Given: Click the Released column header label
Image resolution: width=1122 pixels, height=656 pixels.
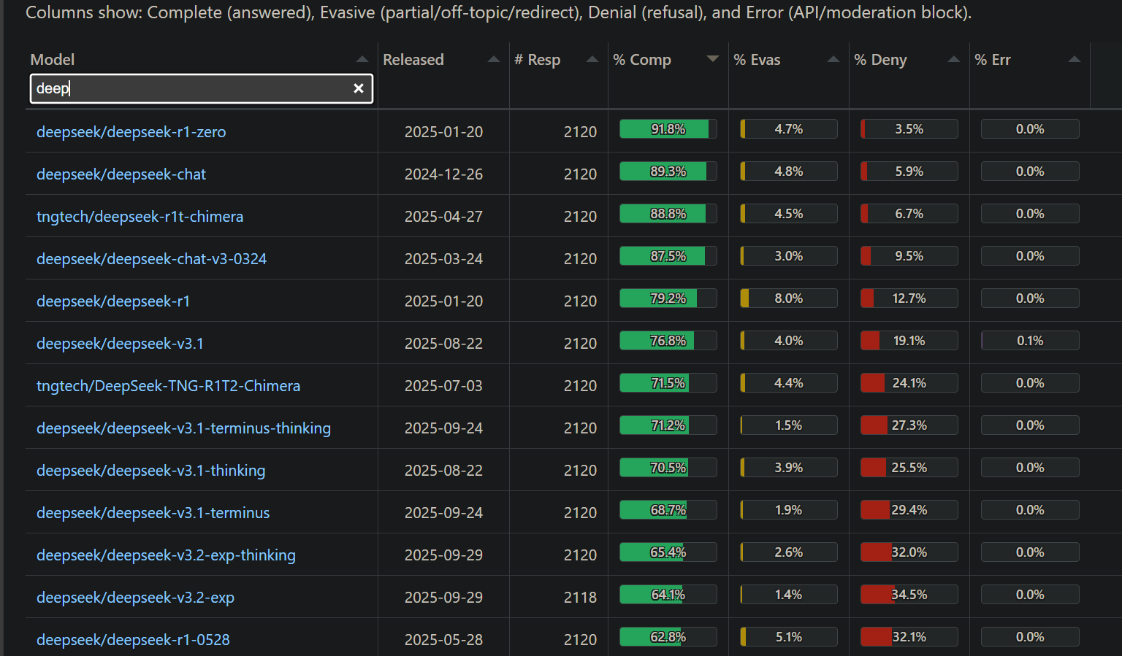Looking at the screenshot, I should coord(413,60).
